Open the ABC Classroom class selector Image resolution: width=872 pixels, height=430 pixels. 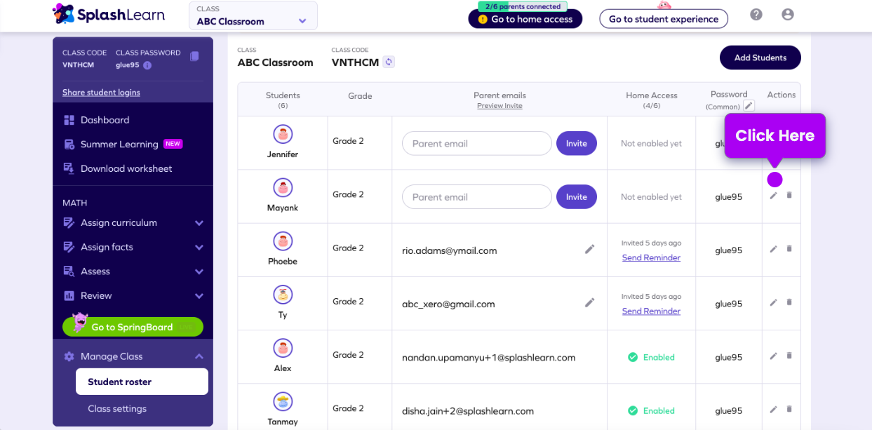coord(252,15)
